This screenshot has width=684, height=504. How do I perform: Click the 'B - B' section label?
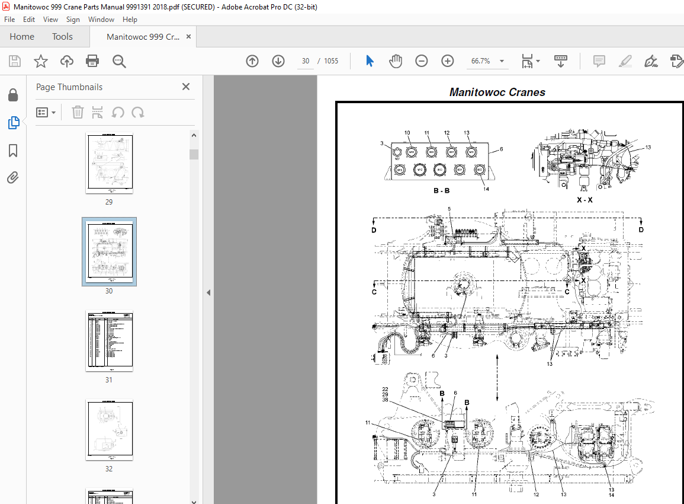pos(441,191)
